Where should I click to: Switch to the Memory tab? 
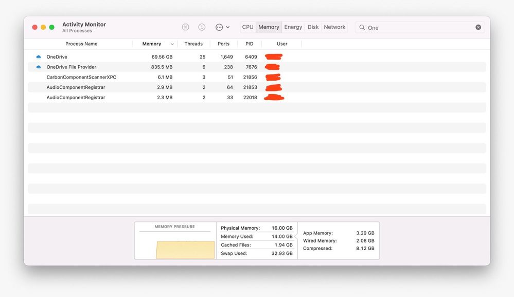click(x=269, y=27)
